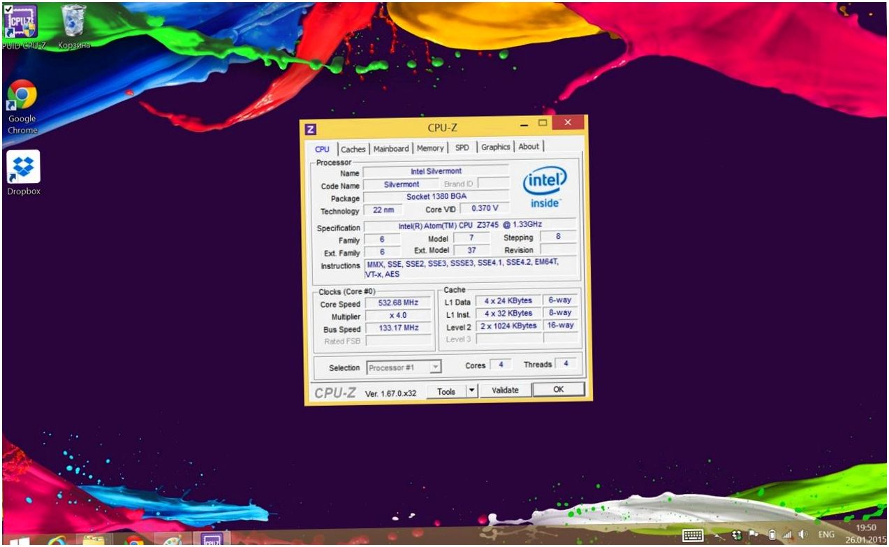Viewport: 889px width, 547px height.
Task: Click the Technology value '22 nm'
Action: coord(383,210)
